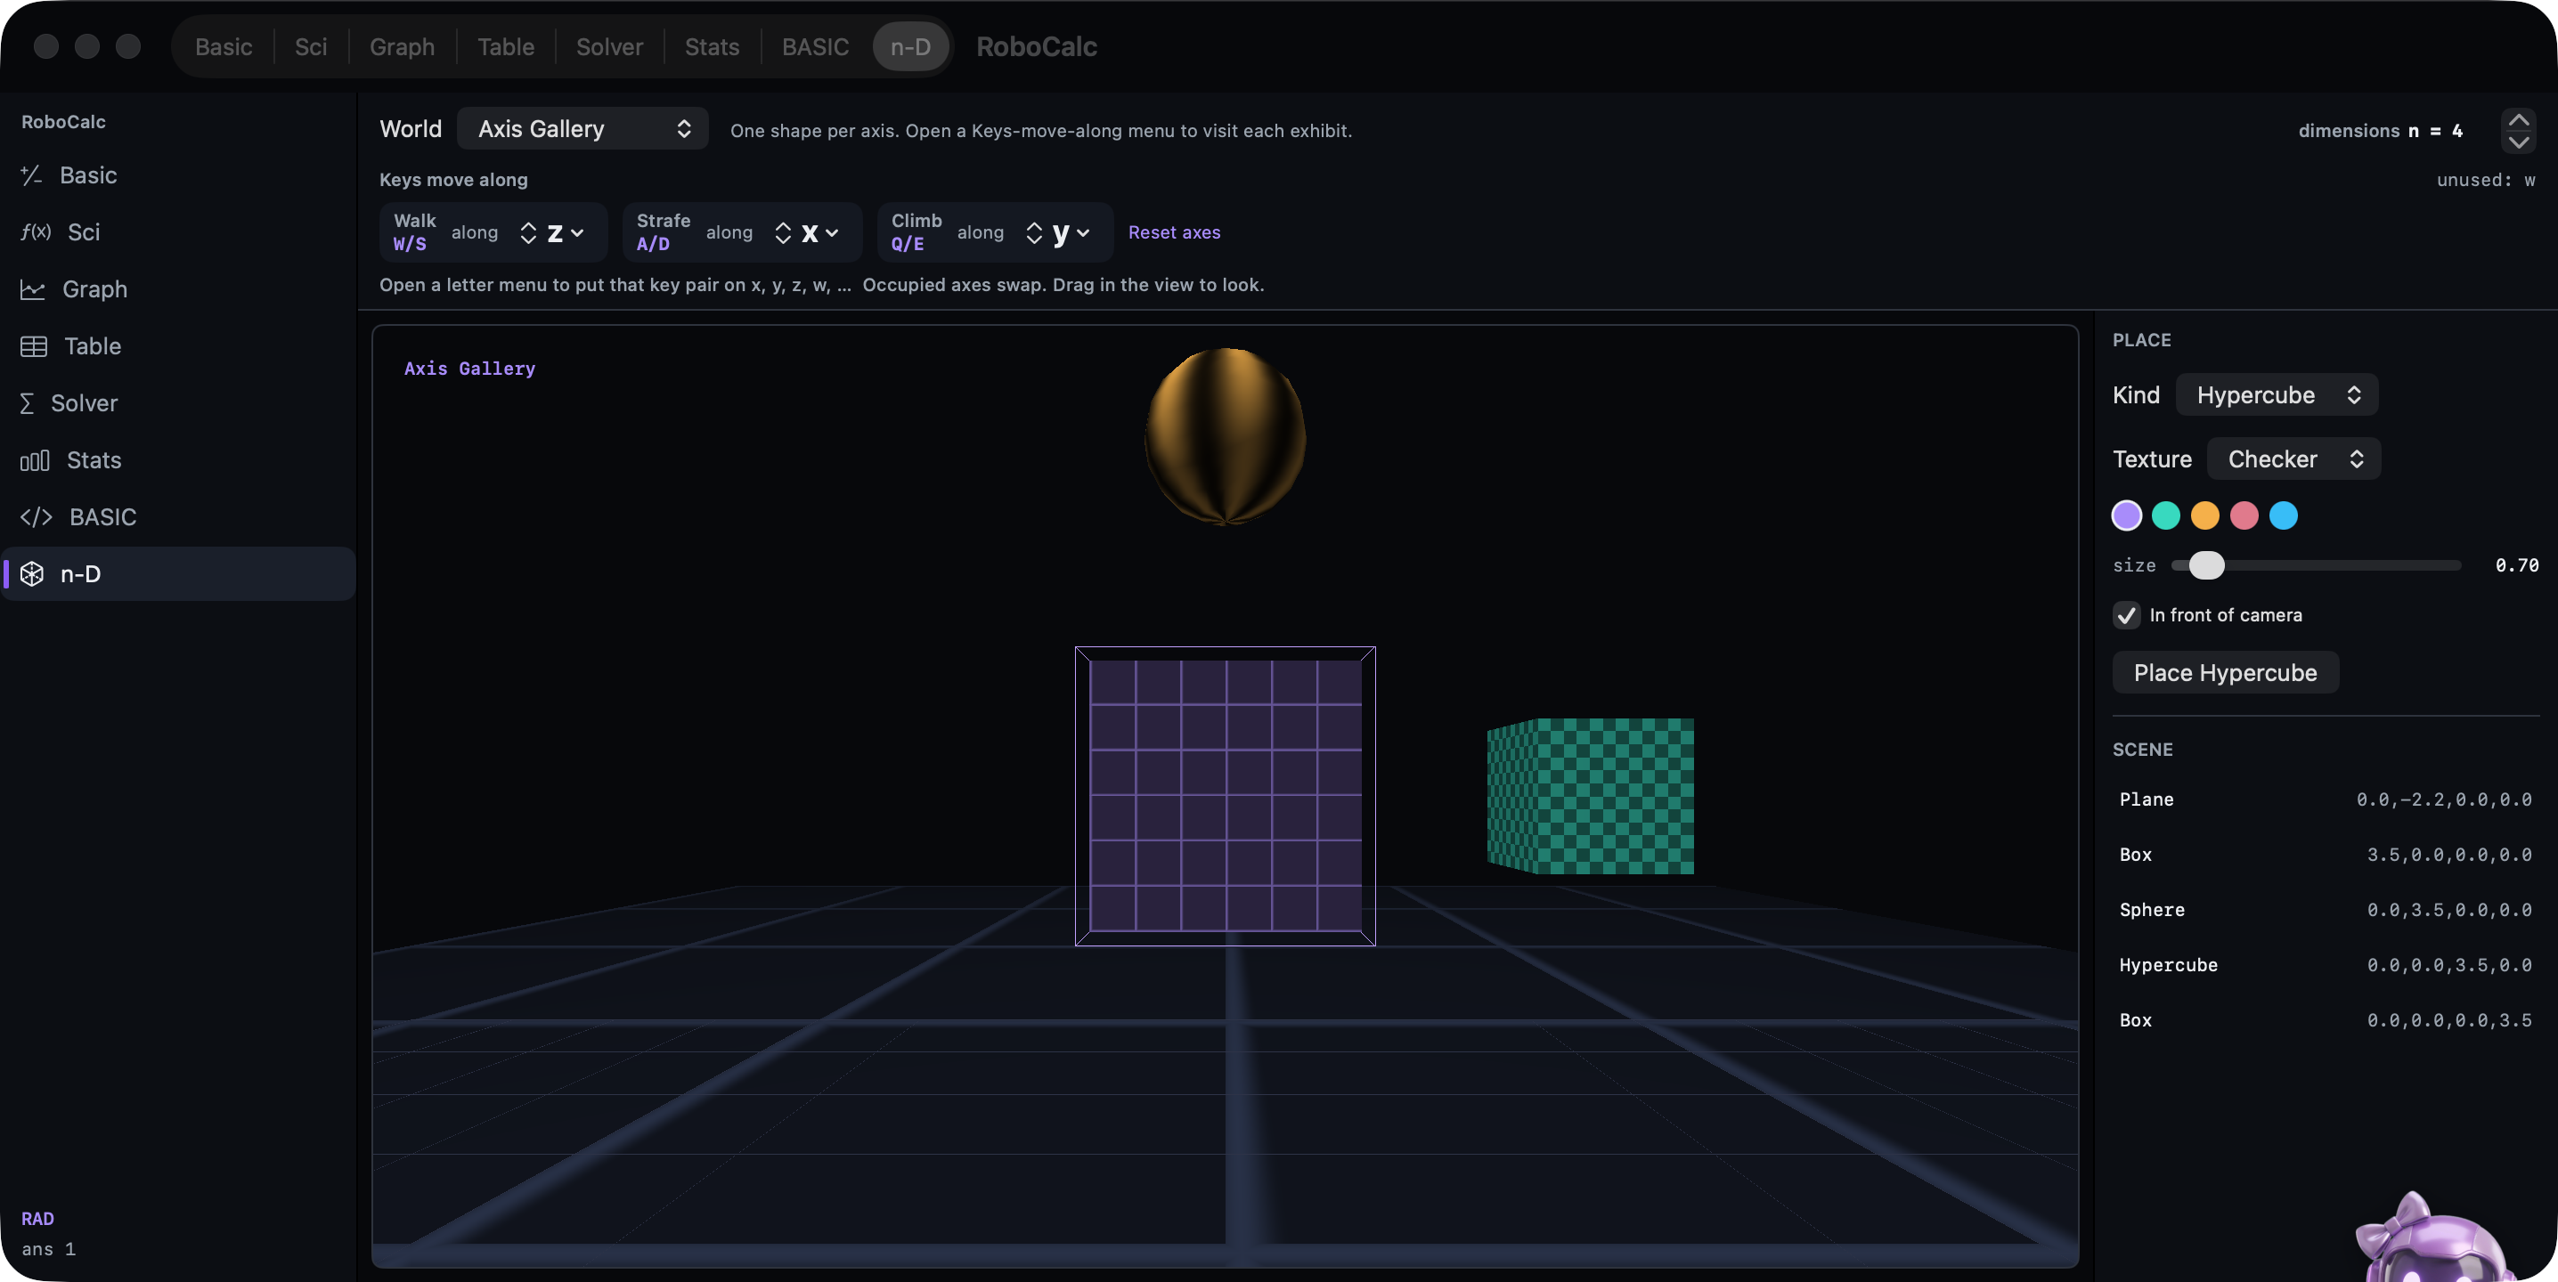Click the BASIC code brackets sidebar icon

tap(37, 517)
